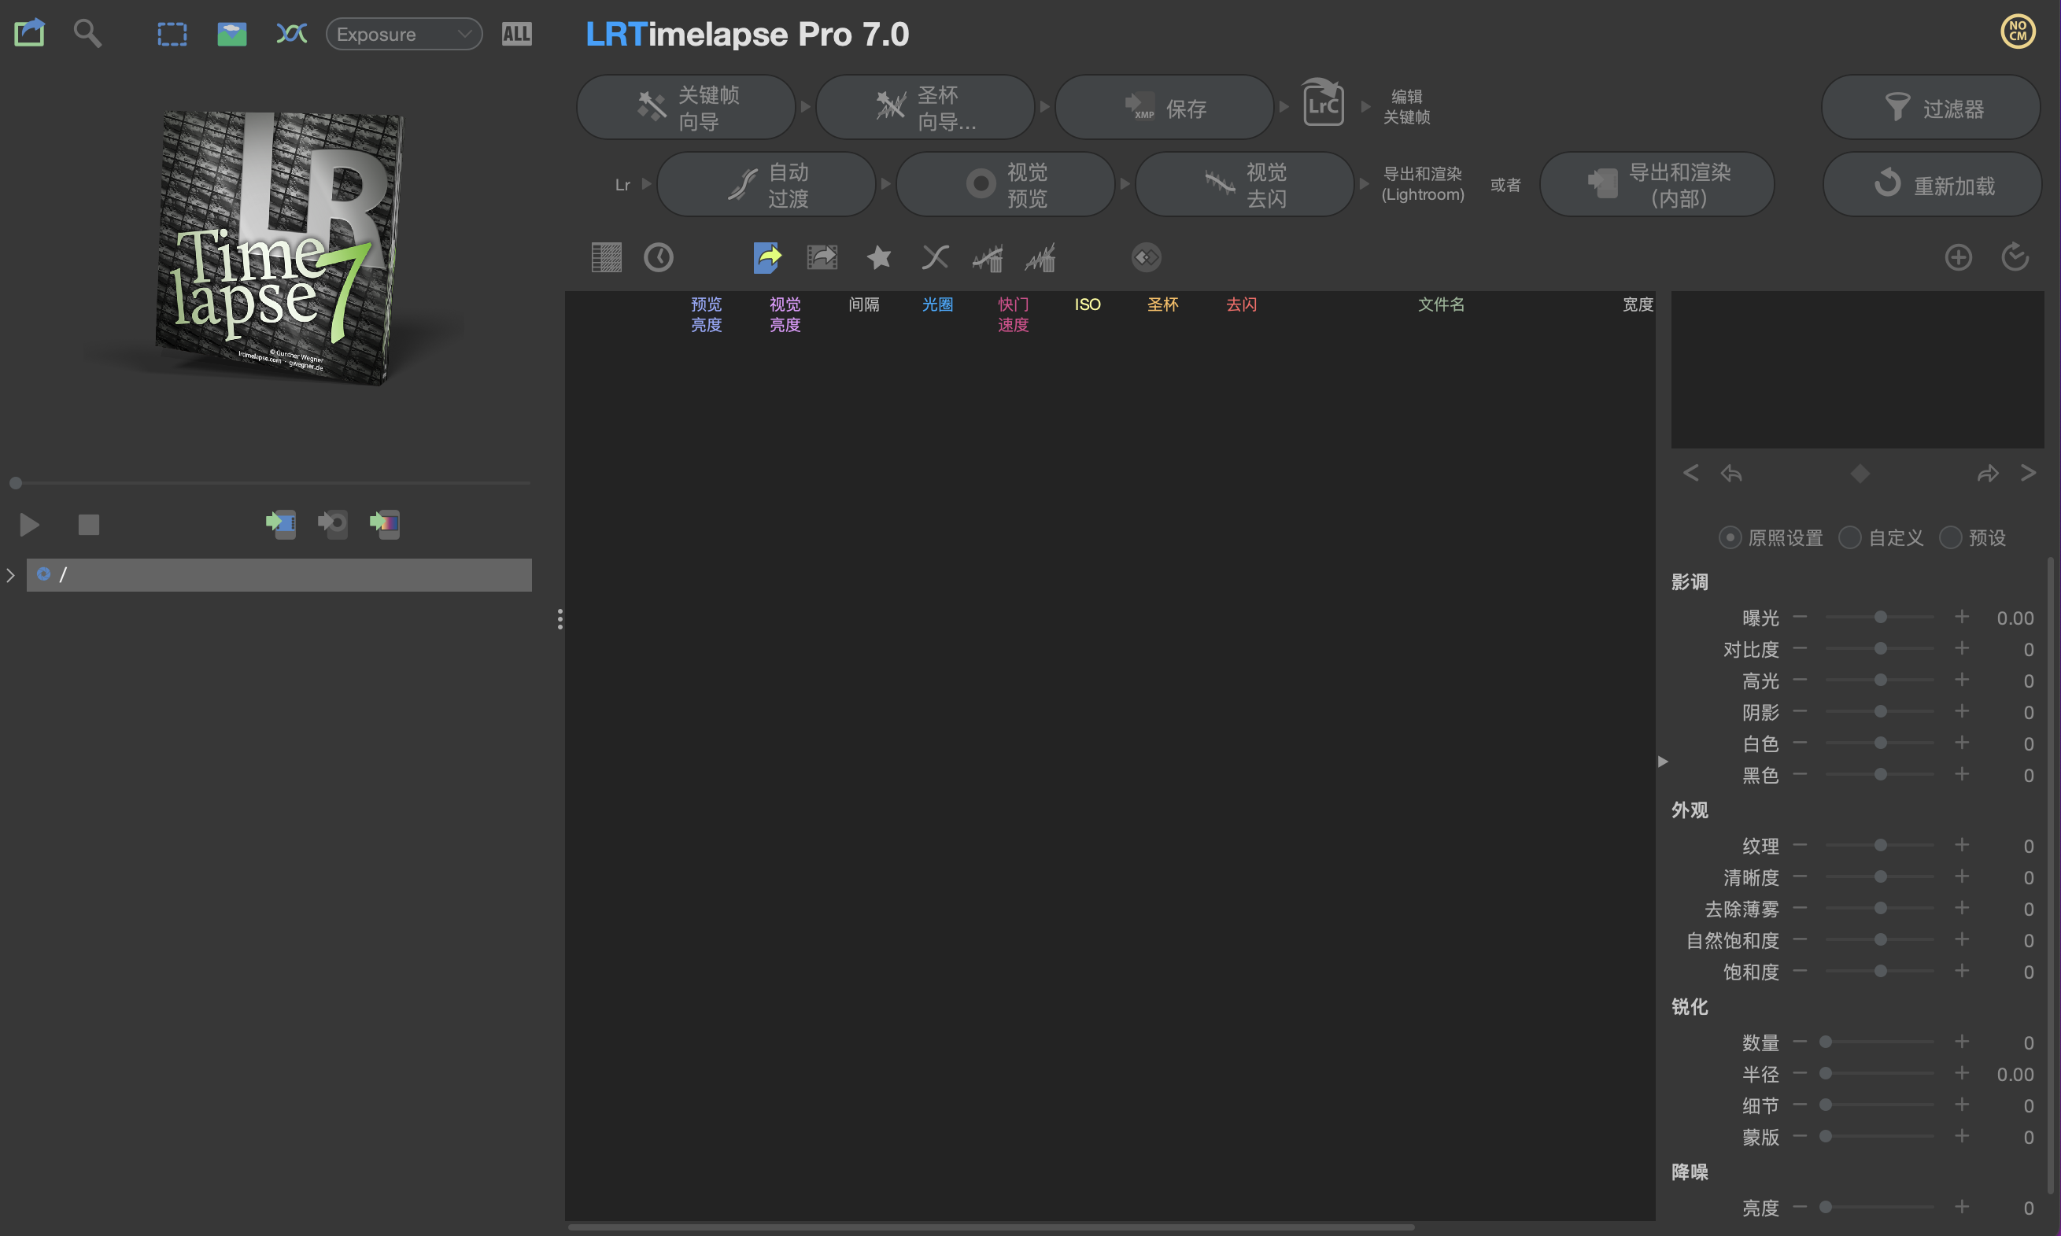The image size is (2061, 1236).
Task: Select the 原照设置 radio button
Action: 1730,538
